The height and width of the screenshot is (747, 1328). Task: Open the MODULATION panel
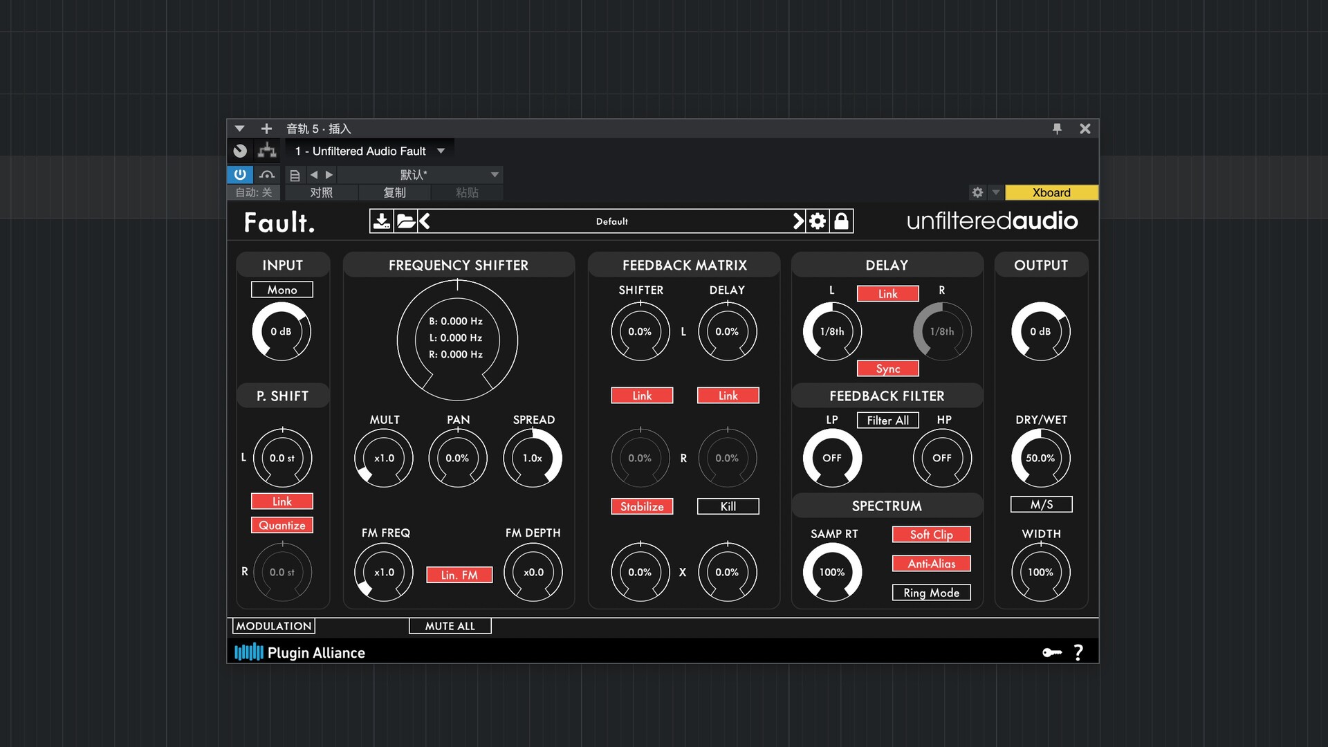click(274, 626)
